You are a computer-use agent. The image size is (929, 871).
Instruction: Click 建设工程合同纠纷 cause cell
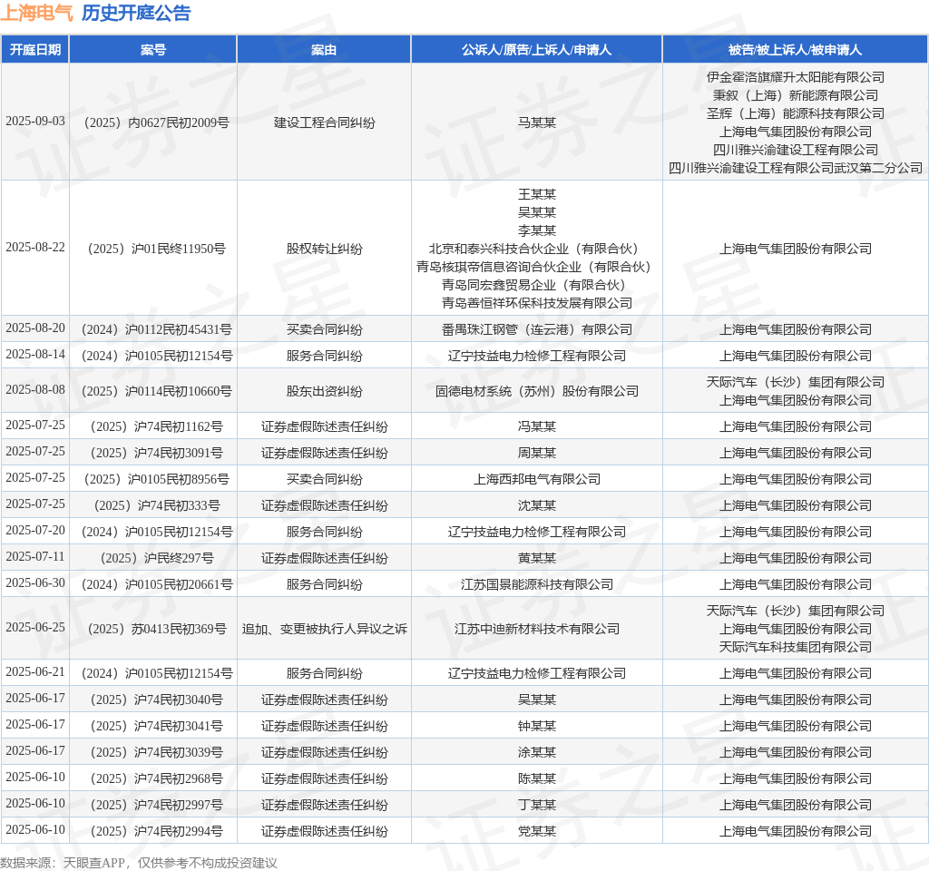(x=324, y=122)
